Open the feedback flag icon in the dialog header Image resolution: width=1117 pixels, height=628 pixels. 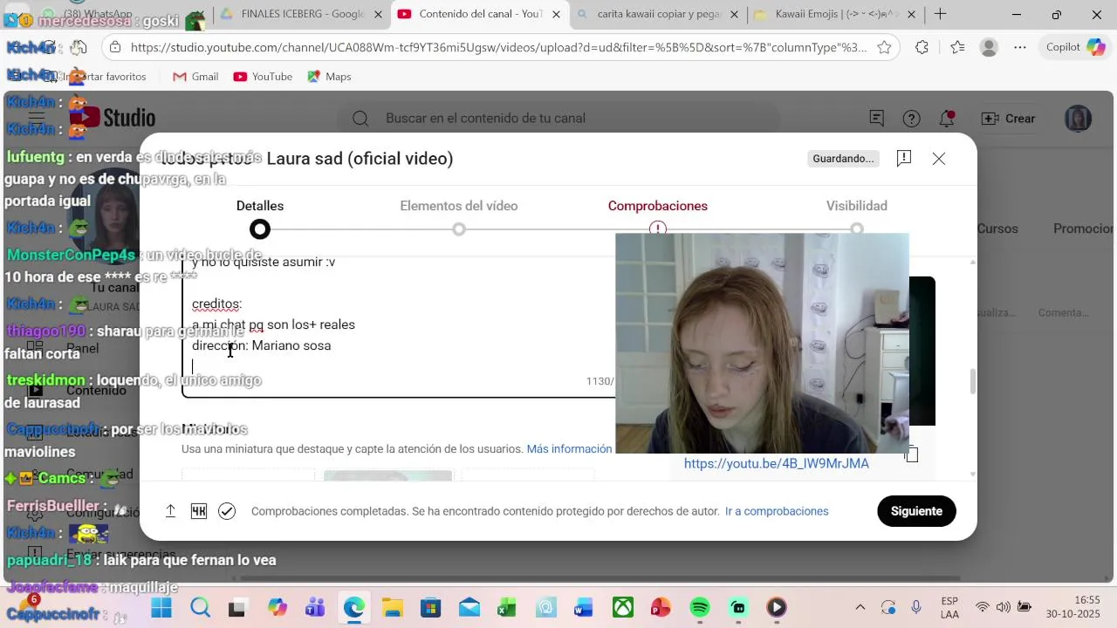(x=904, y=158)
